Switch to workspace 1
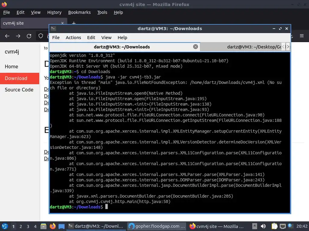The height and width of the screenshot is (231, 309). [x=13, y=226]
